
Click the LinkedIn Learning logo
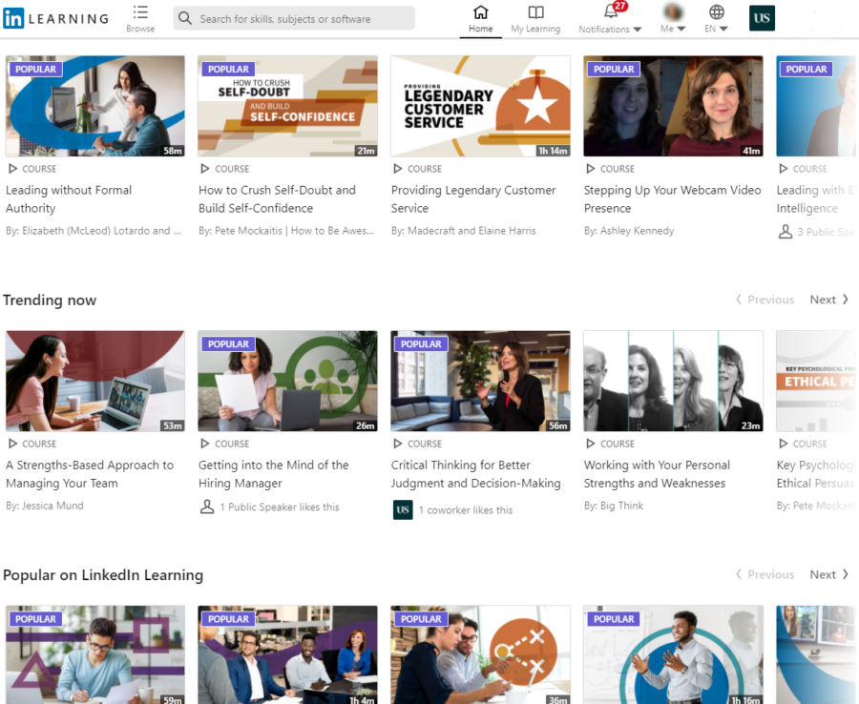(x=55, y=17)
